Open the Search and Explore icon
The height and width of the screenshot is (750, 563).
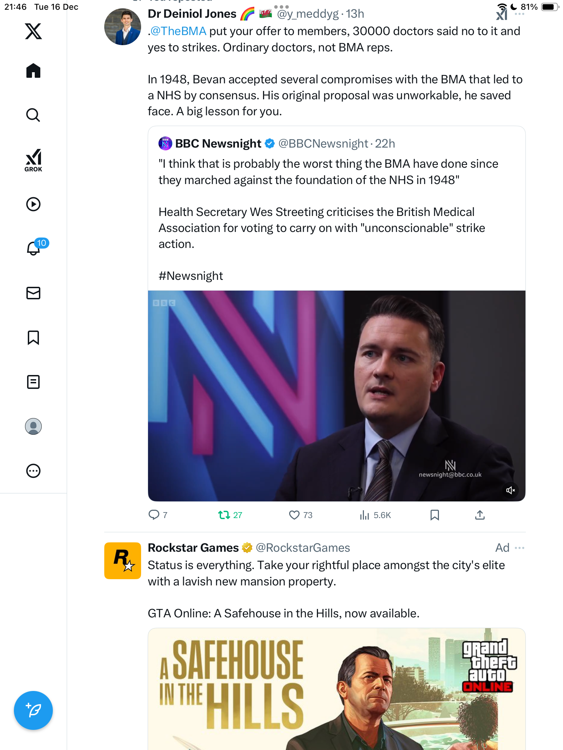33,115
